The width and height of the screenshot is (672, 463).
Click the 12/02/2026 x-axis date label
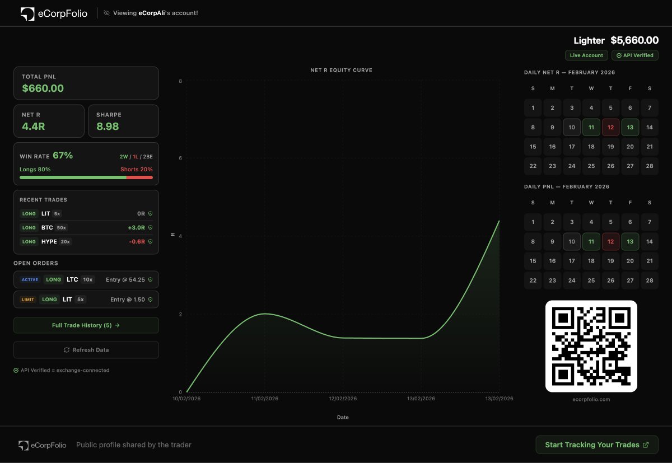click(343, 399)
